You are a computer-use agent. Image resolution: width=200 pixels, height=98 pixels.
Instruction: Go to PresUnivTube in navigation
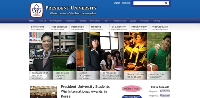click(x=120, y=21)
